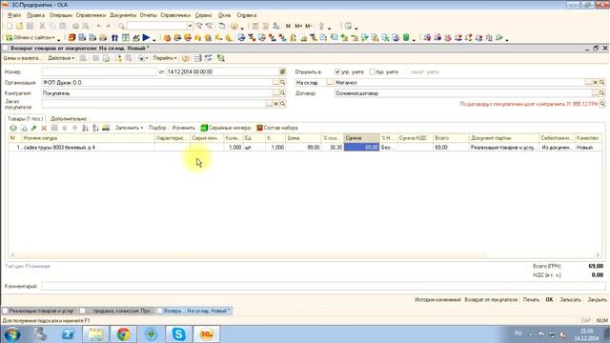This screenshot has width=610, height=343.
Task: Open the Help icon in the main toolbar
Action: pyautogui.click(x=234, y=26)
